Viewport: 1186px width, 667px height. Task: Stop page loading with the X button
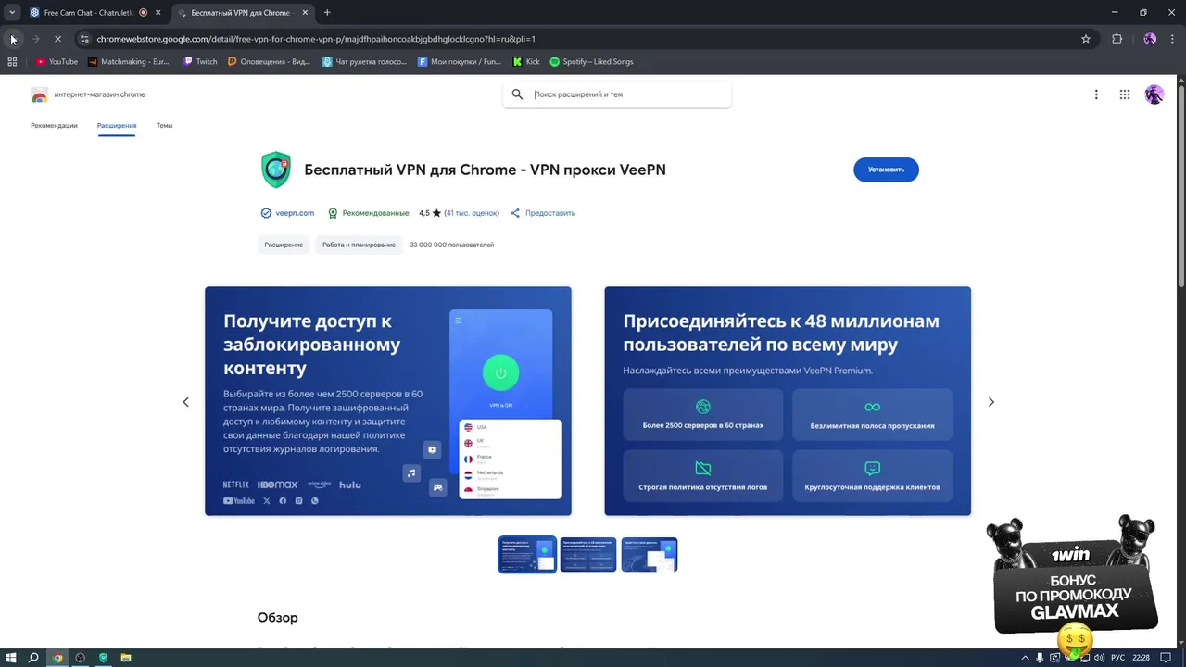[x=57, y=39]
